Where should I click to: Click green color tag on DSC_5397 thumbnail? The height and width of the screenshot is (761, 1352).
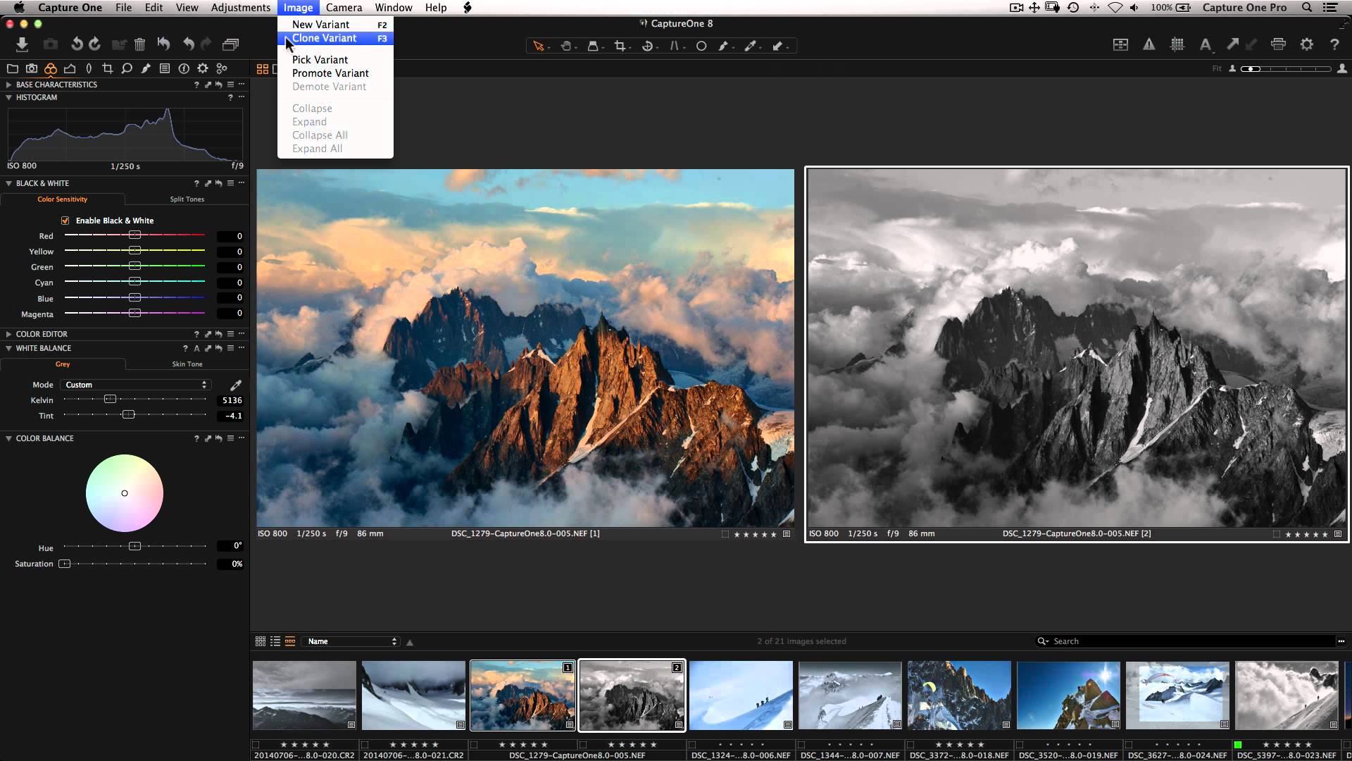point(1238,744)
